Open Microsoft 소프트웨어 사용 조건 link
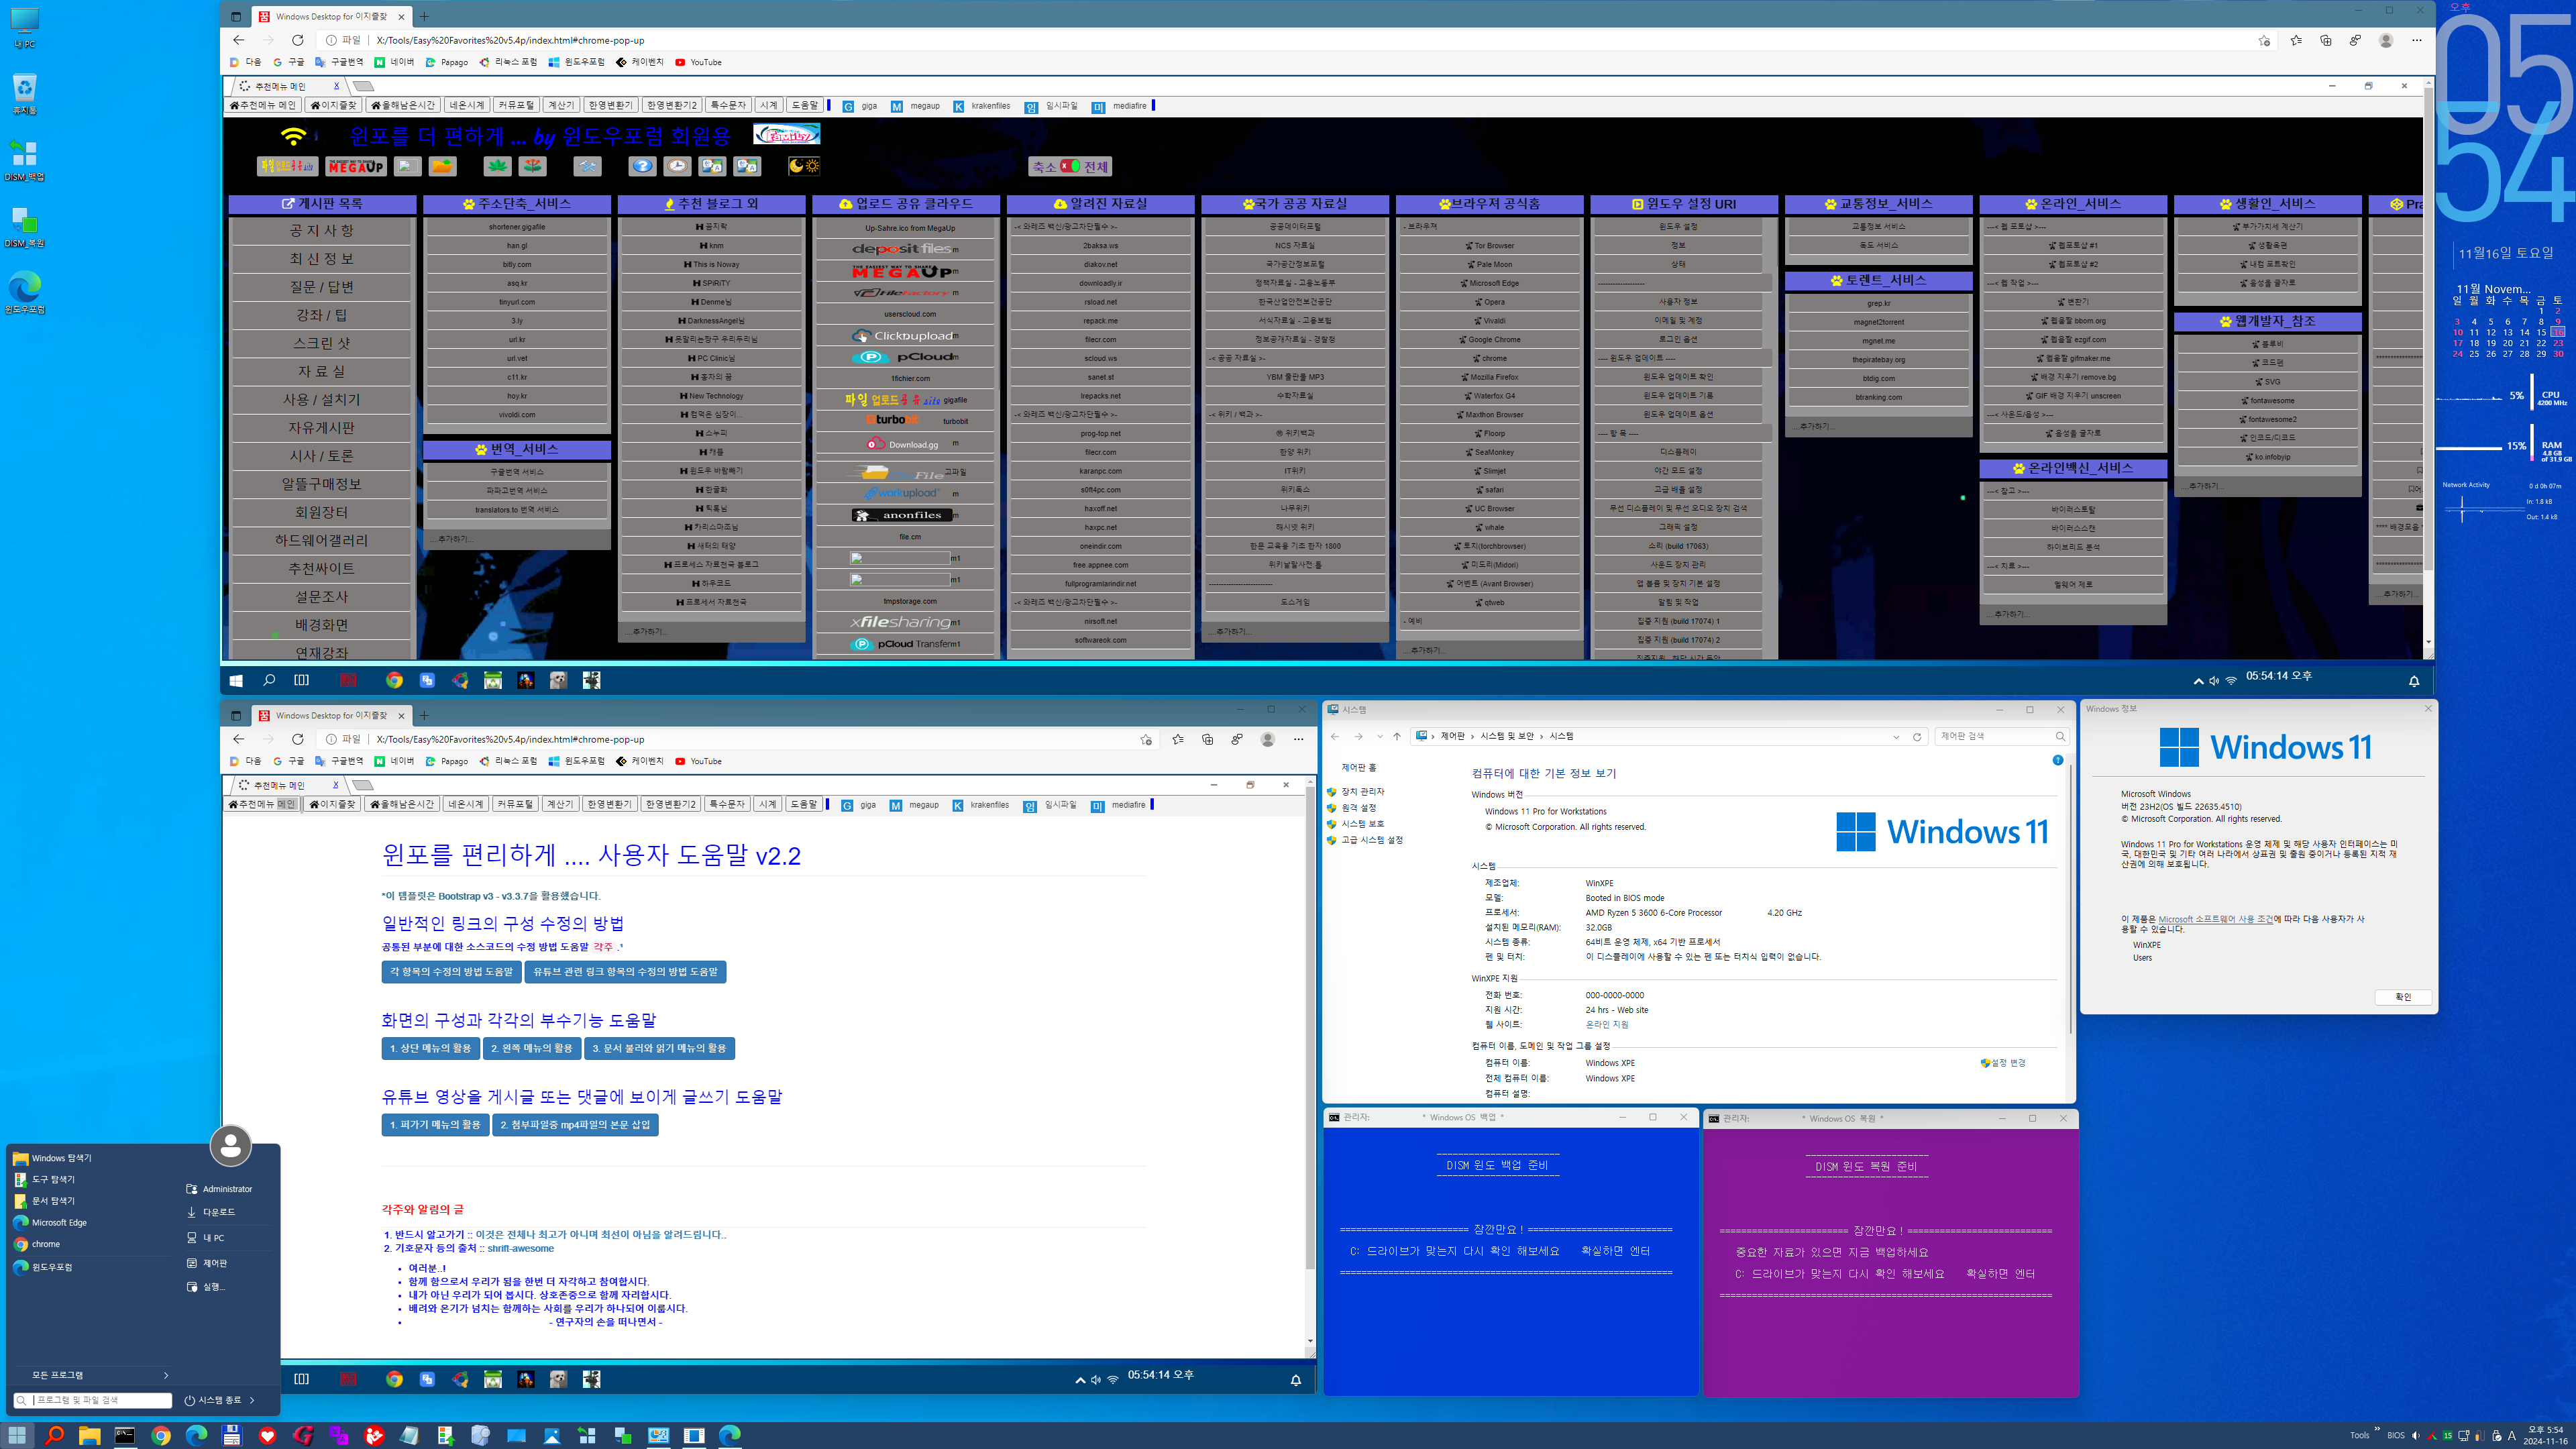This screenshot has height=1449, width=2576. tap(2215, 919)
